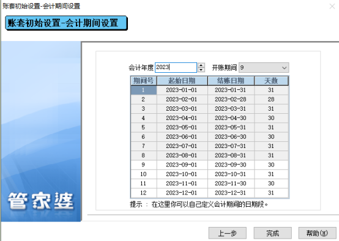The height and width of the screenshot is (241, 339).
Task: Select the 起始日期 column header
Action: 182,81
